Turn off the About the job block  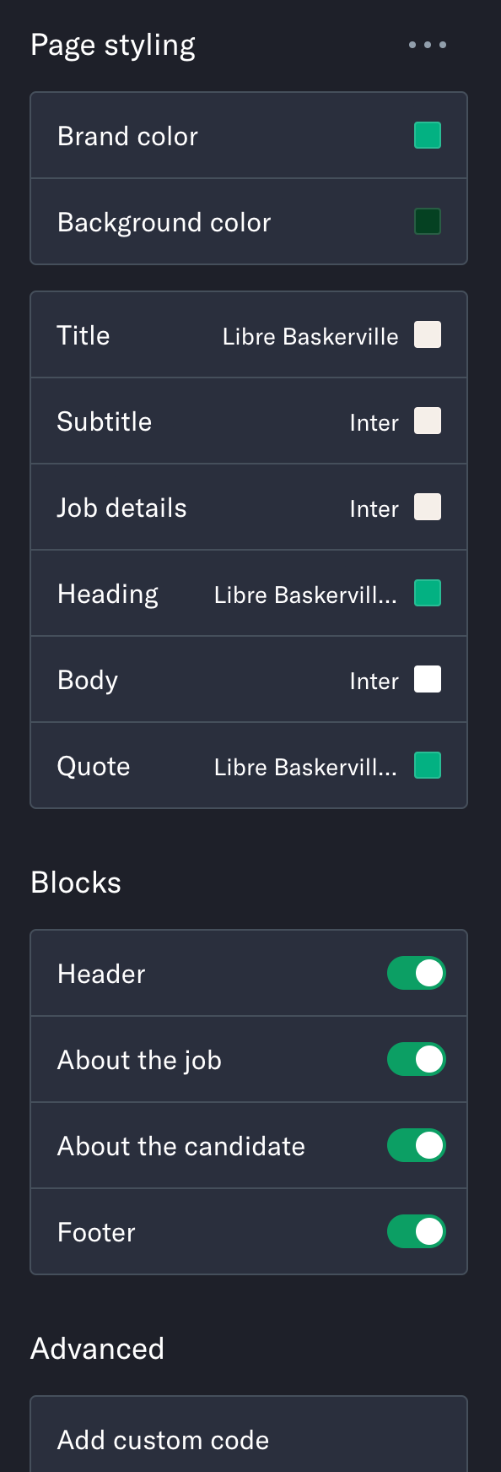coord(416,1059)
